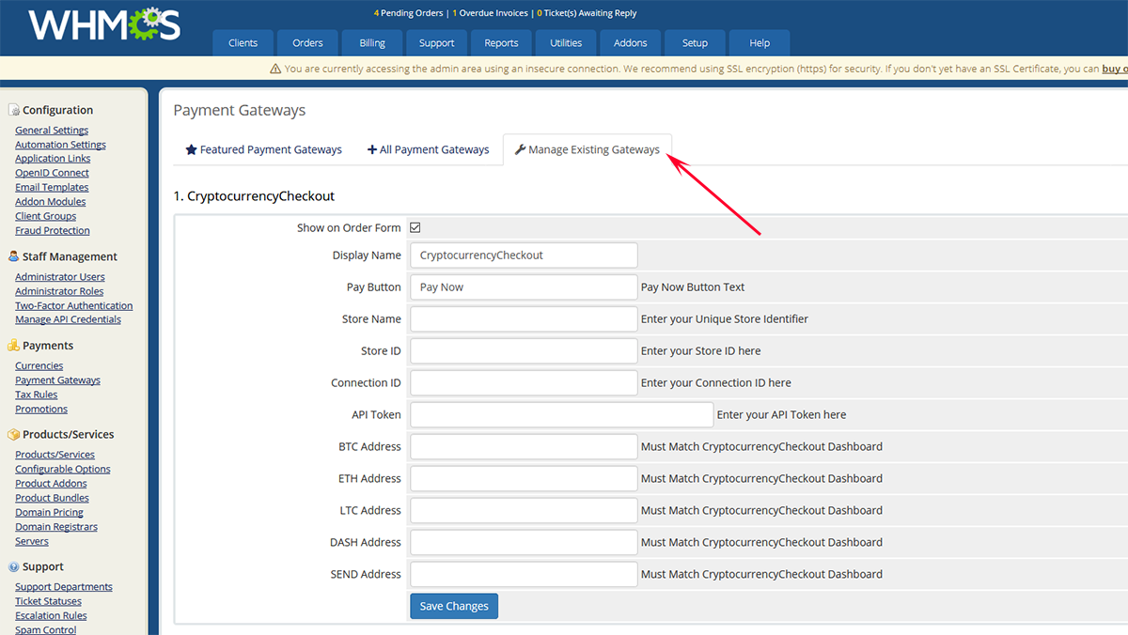This screenshot has height=635, width=1128.
Task: Toggle the Show on Order Form checkbox
Action: 415,227
